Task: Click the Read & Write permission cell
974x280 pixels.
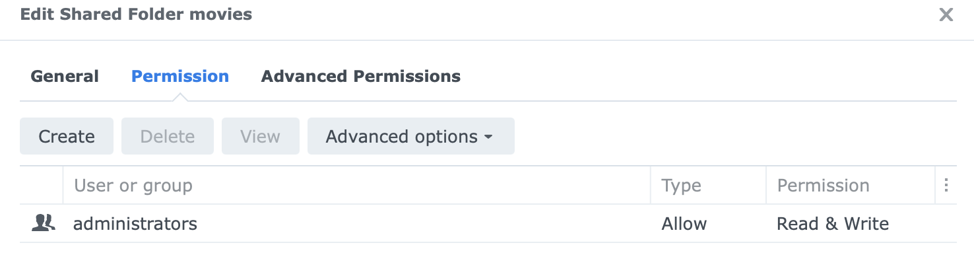Action: (832, 224)
